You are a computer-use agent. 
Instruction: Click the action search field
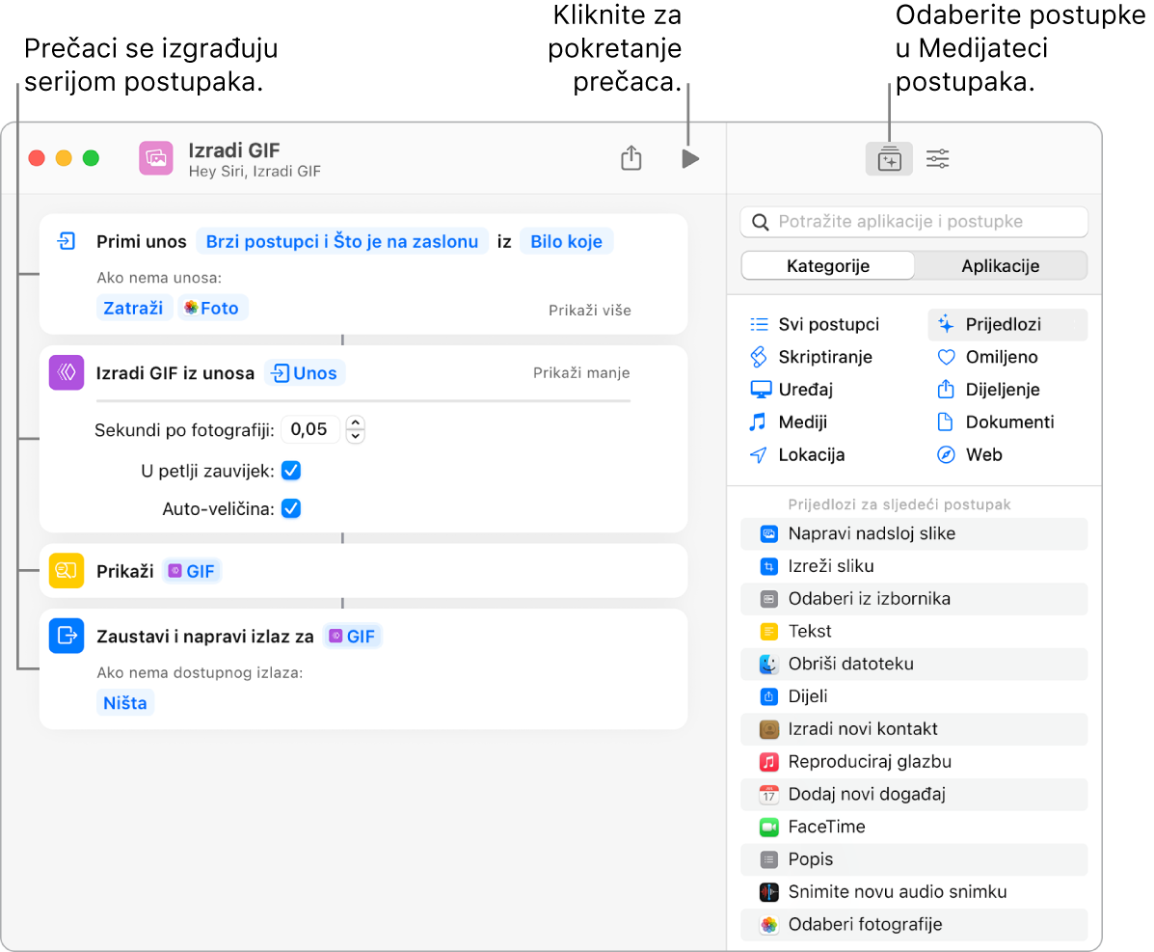[x=913, y=222]
